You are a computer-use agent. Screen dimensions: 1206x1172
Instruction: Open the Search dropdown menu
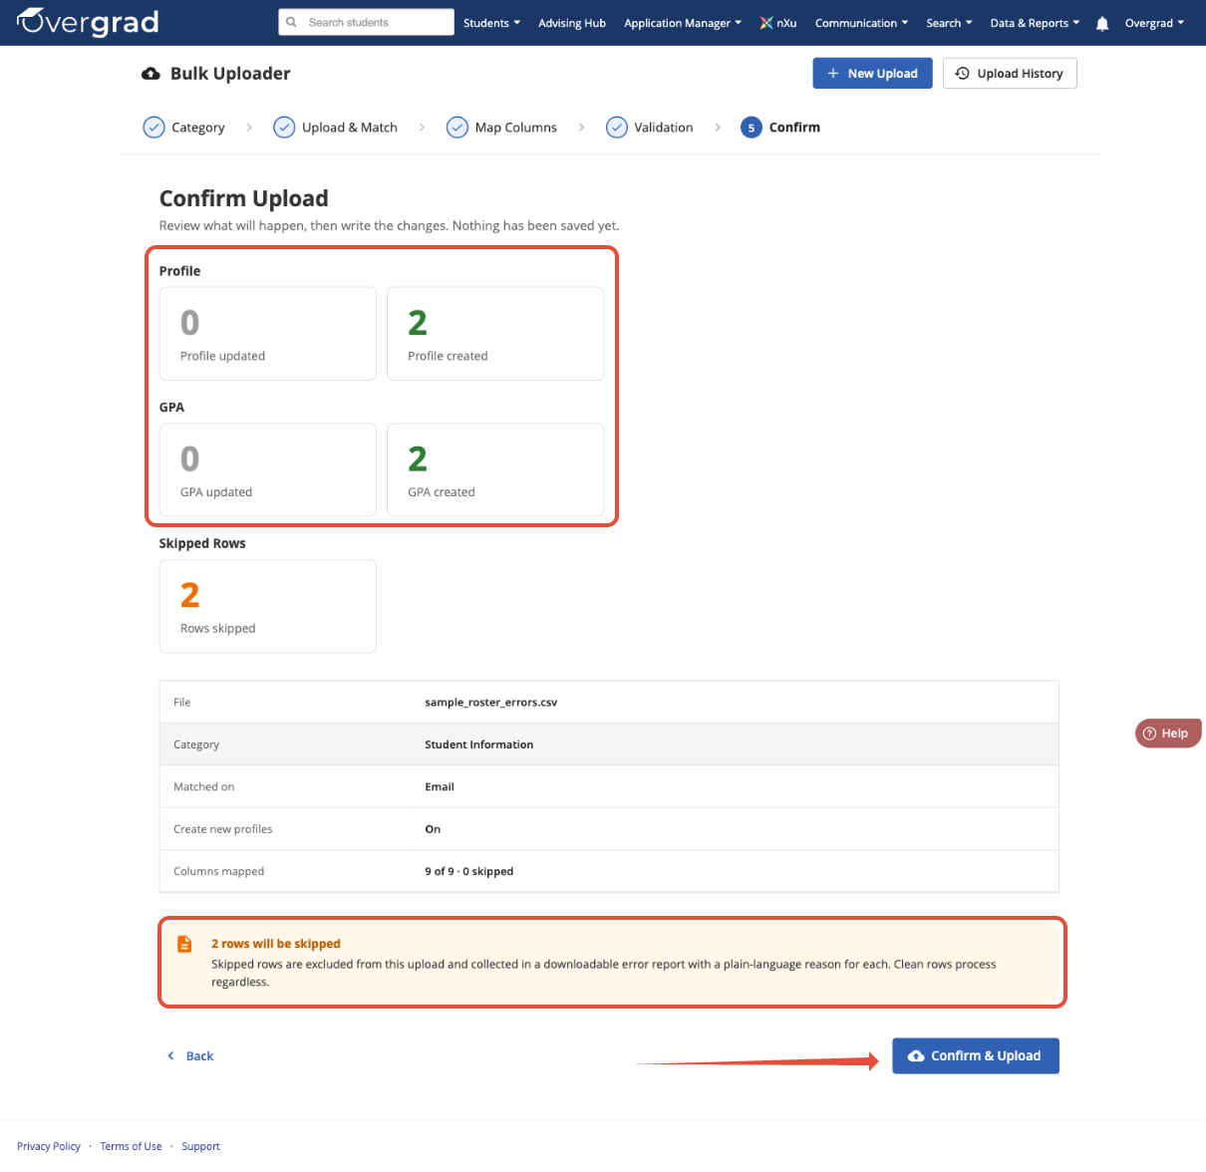[x=949, y=23]
